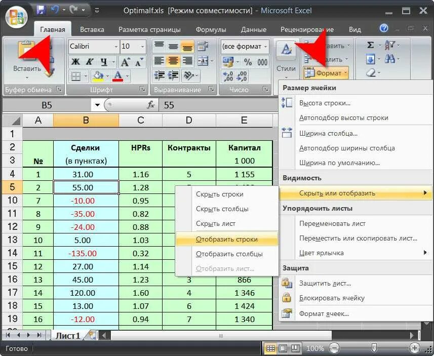Click merge and center cells icon
Viewport: 434px width, 356px height.
(x=203, y=61)
